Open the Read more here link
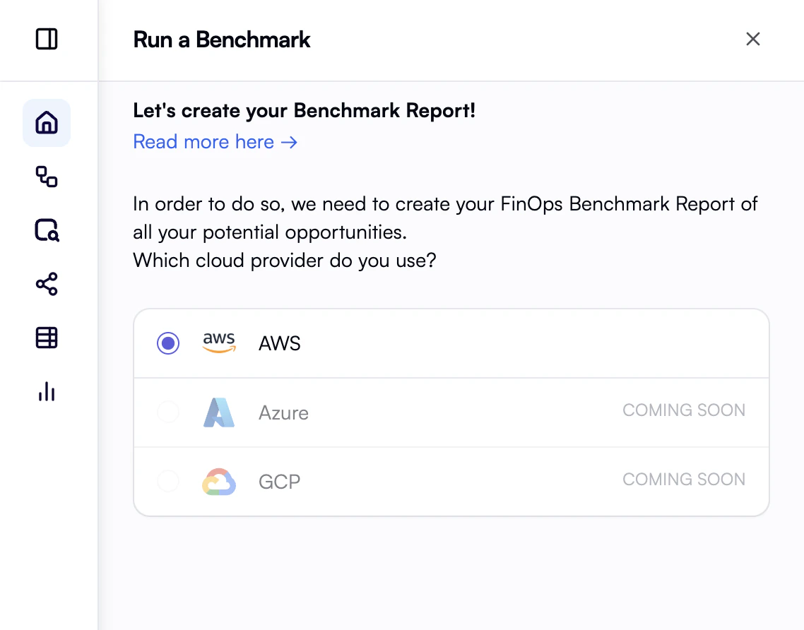This screenshot has width=804, height=630. coord(203,142)
